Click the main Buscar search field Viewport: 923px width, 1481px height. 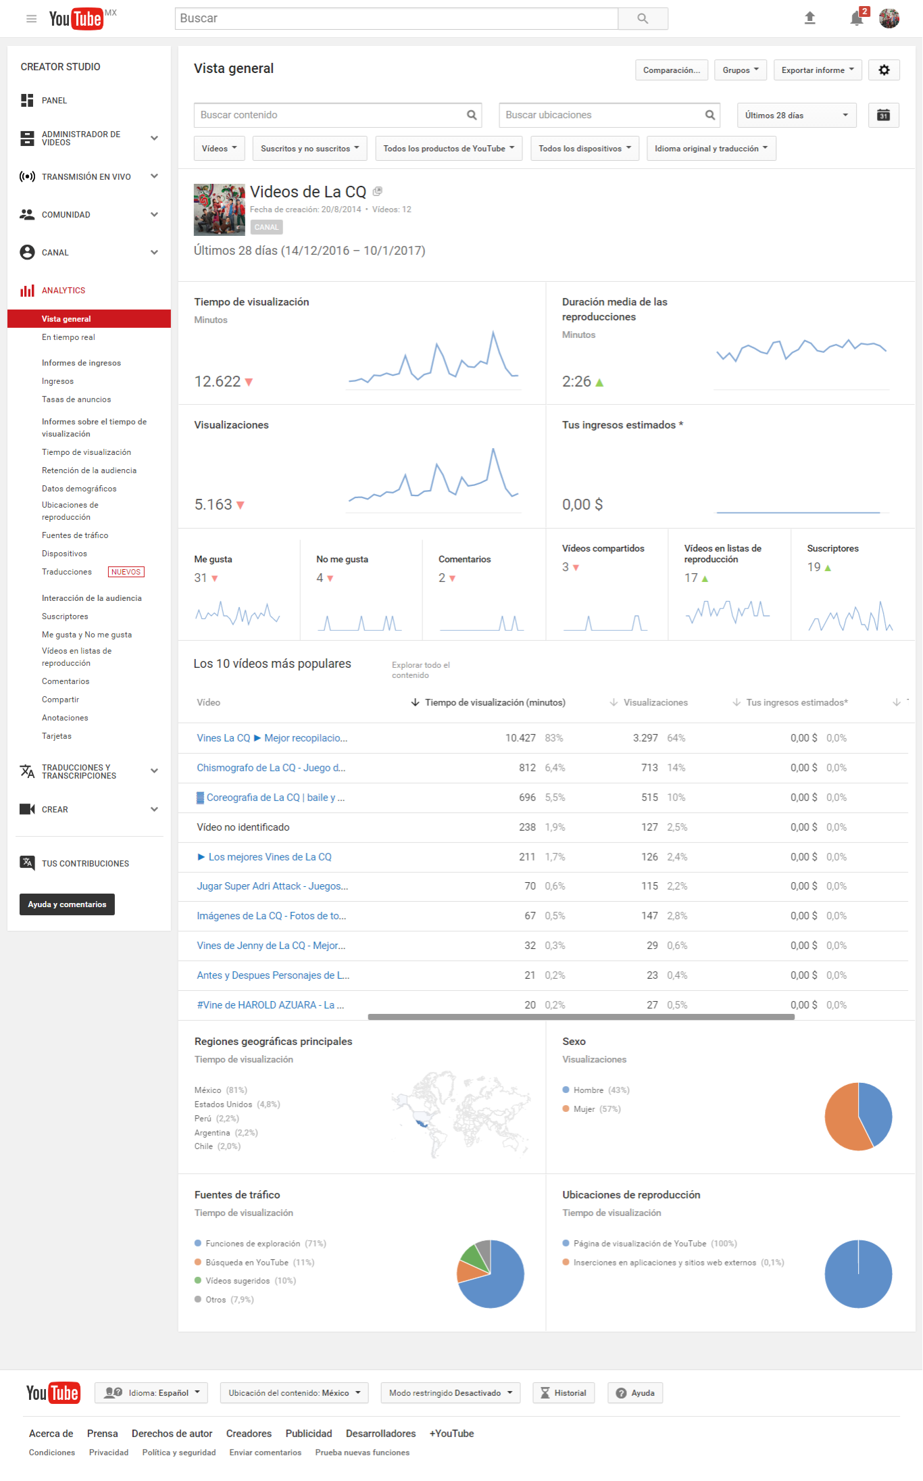point(397,18)
